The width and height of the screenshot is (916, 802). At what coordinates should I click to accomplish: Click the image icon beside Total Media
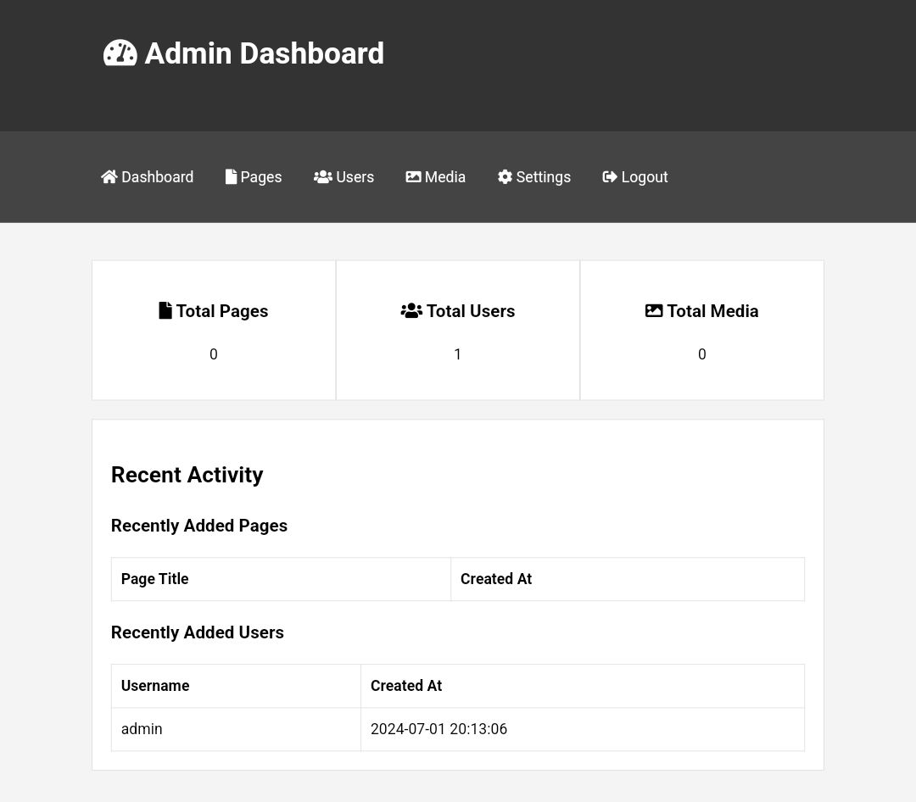tap(654, 310)
